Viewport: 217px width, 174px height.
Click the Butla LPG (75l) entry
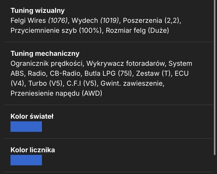(108, 73)
